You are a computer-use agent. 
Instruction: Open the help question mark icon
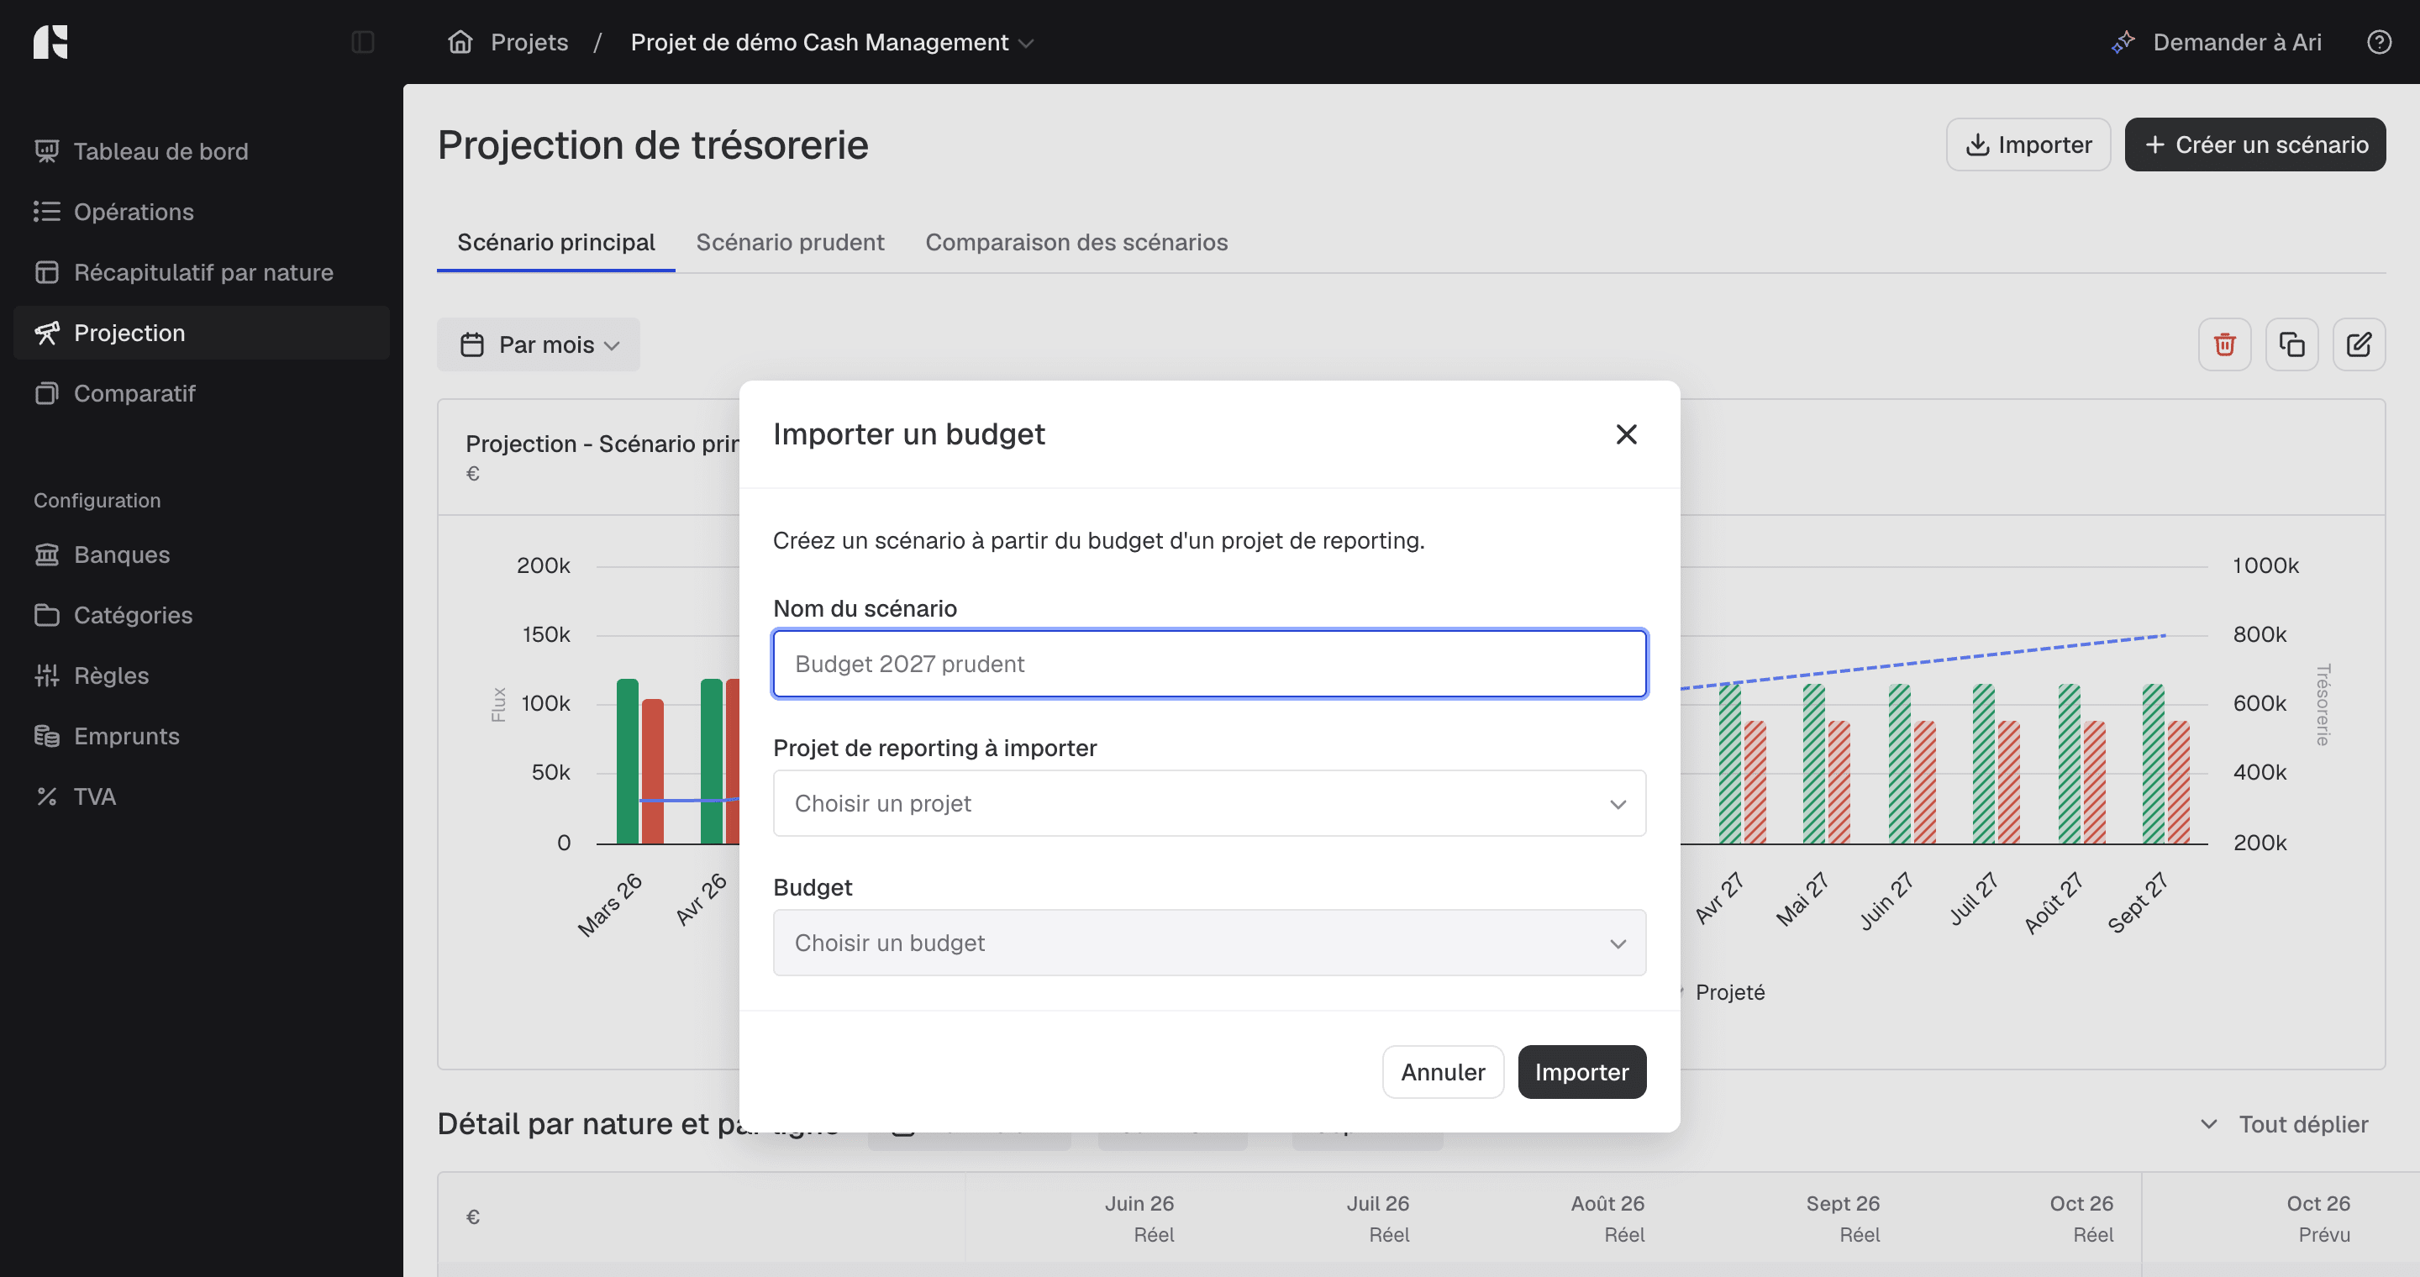2379,42
